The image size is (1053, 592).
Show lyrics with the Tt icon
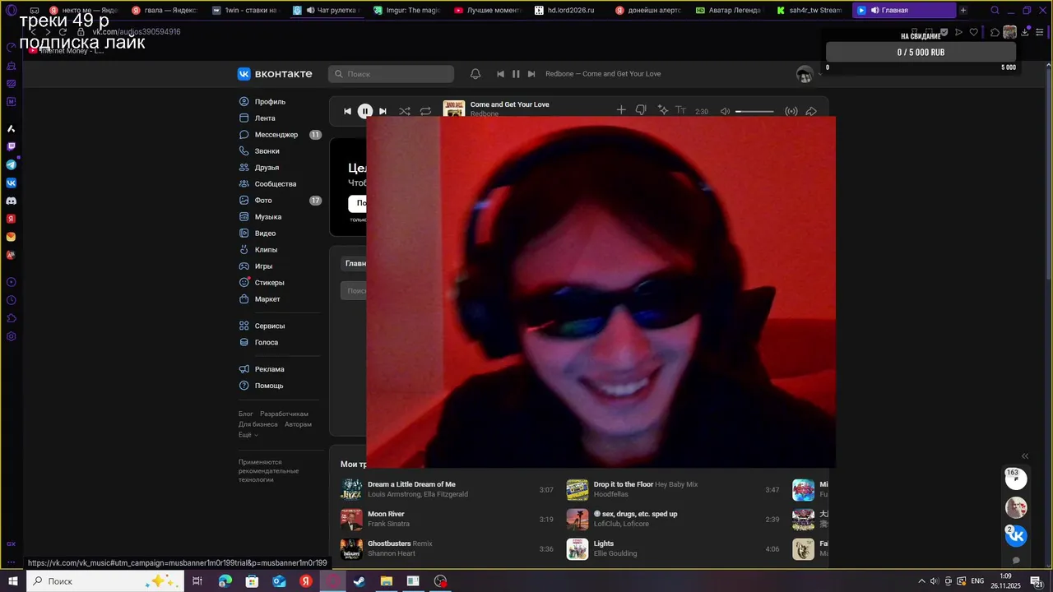tap(681, 110)
